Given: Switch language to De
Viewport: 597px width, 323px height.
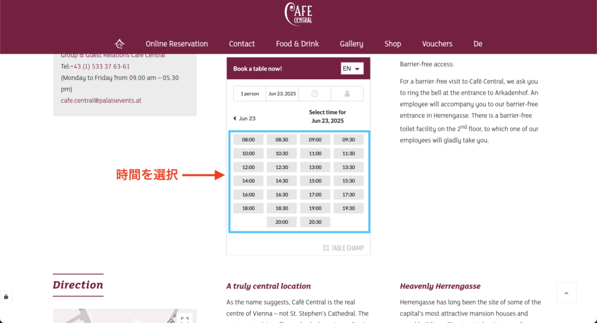Looking at the screenshot, I should [x=478, y=44].
